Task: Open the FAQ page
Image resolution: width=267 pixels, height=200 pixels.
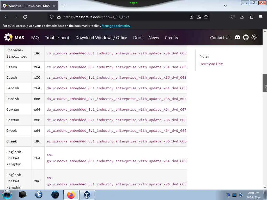Action: pyautogui.click(x=35, y=37)
